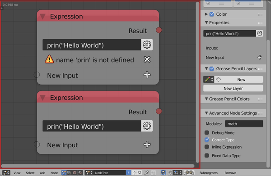This screenshot has width=271, height=176.
Task: Expand the Color panel
Action: click(206, 14)
